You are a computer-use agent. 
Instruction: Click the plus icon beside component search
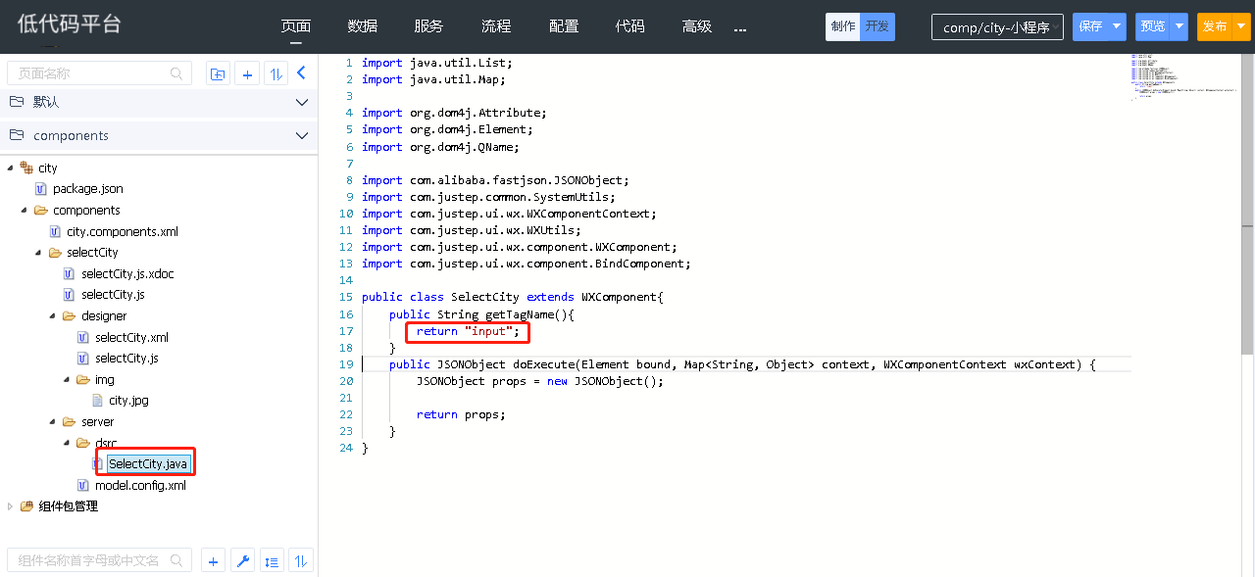(213, 561)
